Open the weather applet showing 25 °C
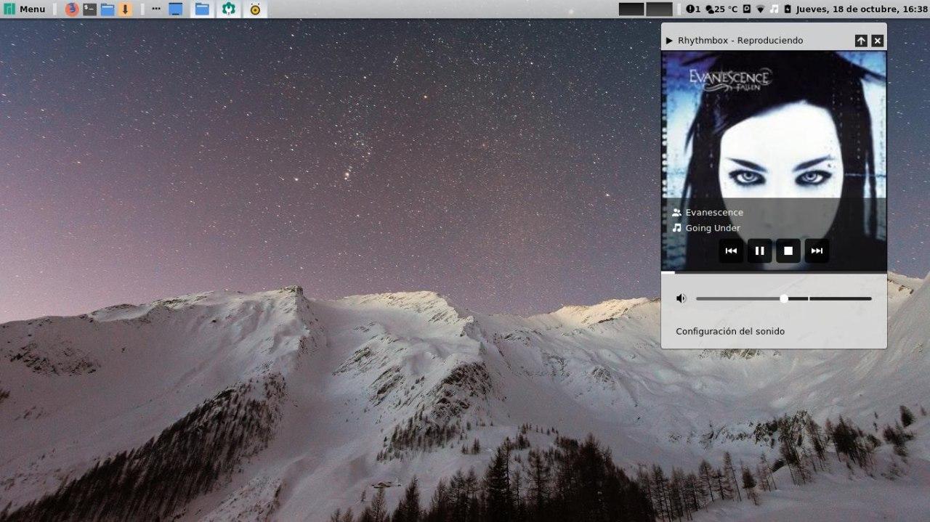 tap(721, 9)
